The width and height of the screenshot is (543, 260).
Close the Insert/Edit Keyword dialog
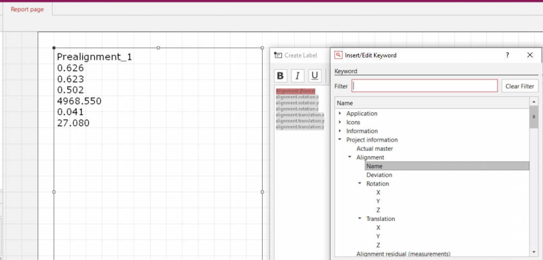coord(530,55)
